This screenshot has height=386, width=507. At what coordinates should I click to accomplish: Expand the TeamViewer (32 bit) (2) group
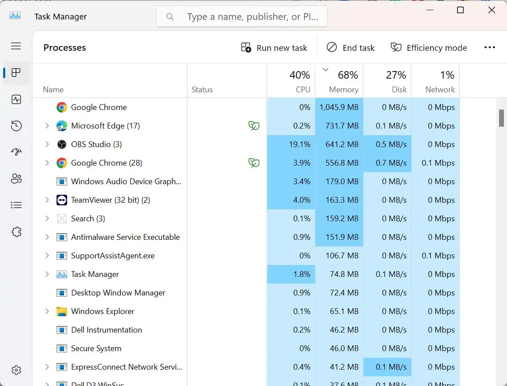47,200
